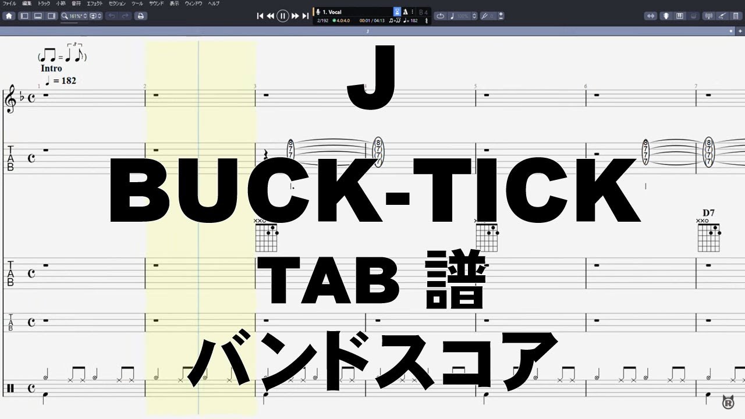745x419 pixels.
Task: Toggle the count-in hourglass button
Action: pyautogui.click(x=397, y=12)
